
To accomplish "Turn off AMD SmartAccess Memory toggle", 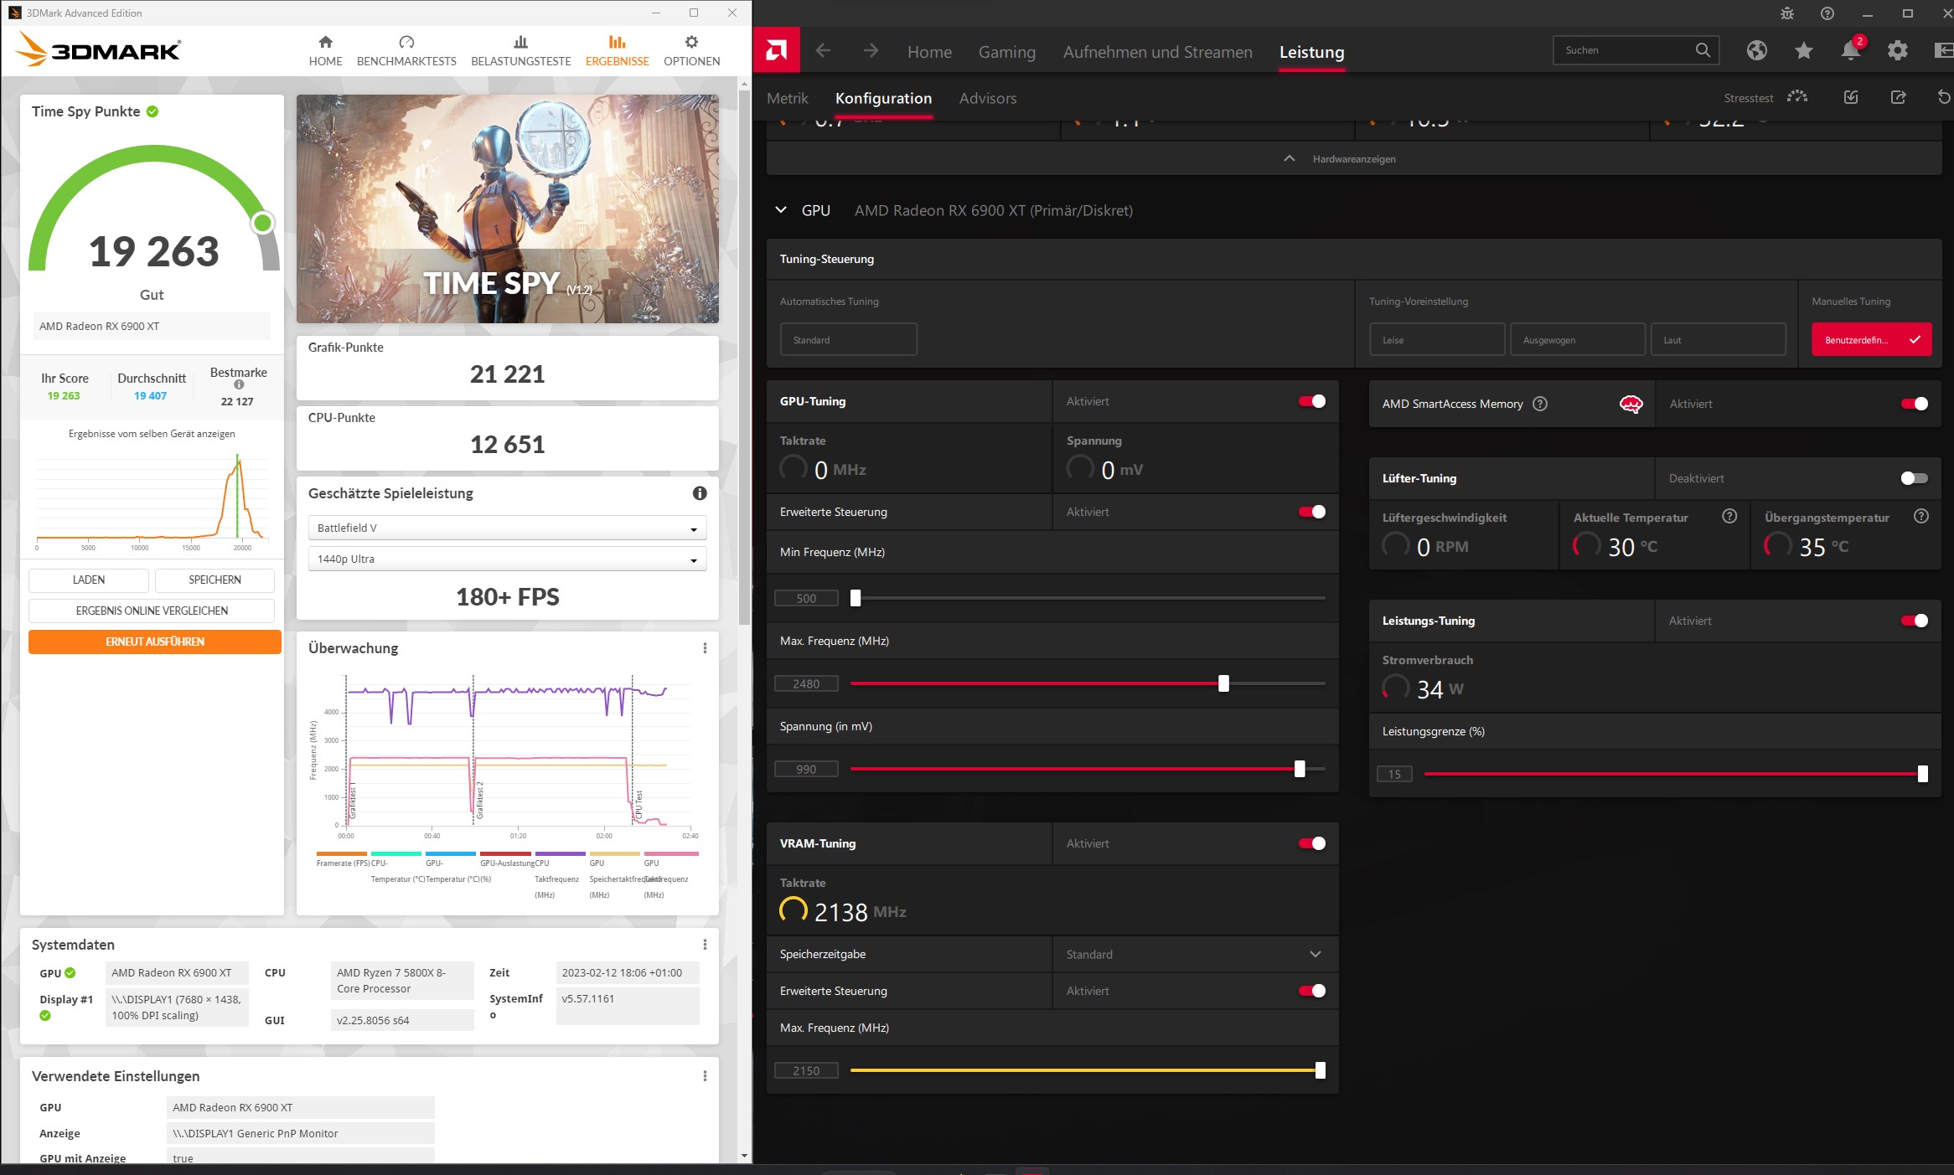I will point(1914,404).
